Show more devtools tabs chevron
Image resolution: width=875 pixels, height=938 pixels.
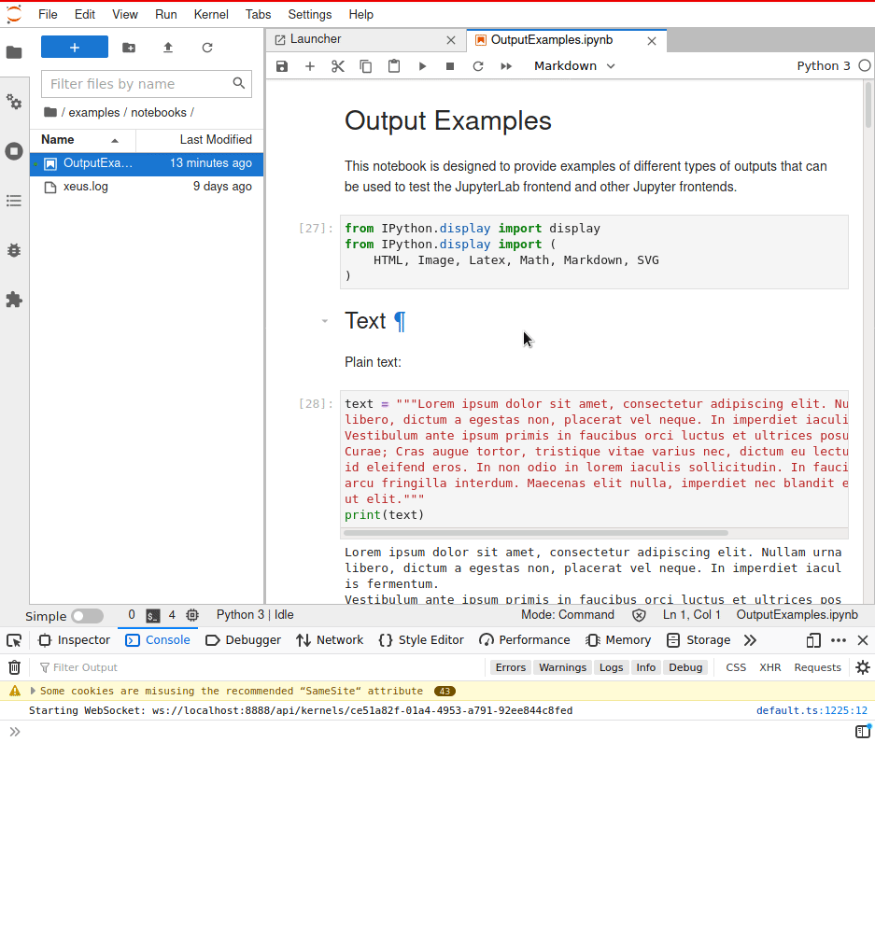point(750,640)
